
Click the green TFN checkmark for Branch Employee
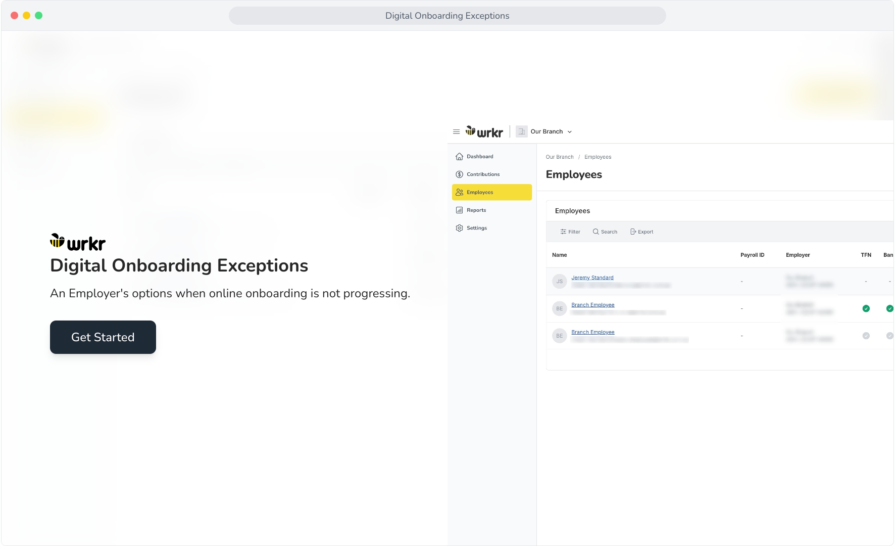point(866,308)
